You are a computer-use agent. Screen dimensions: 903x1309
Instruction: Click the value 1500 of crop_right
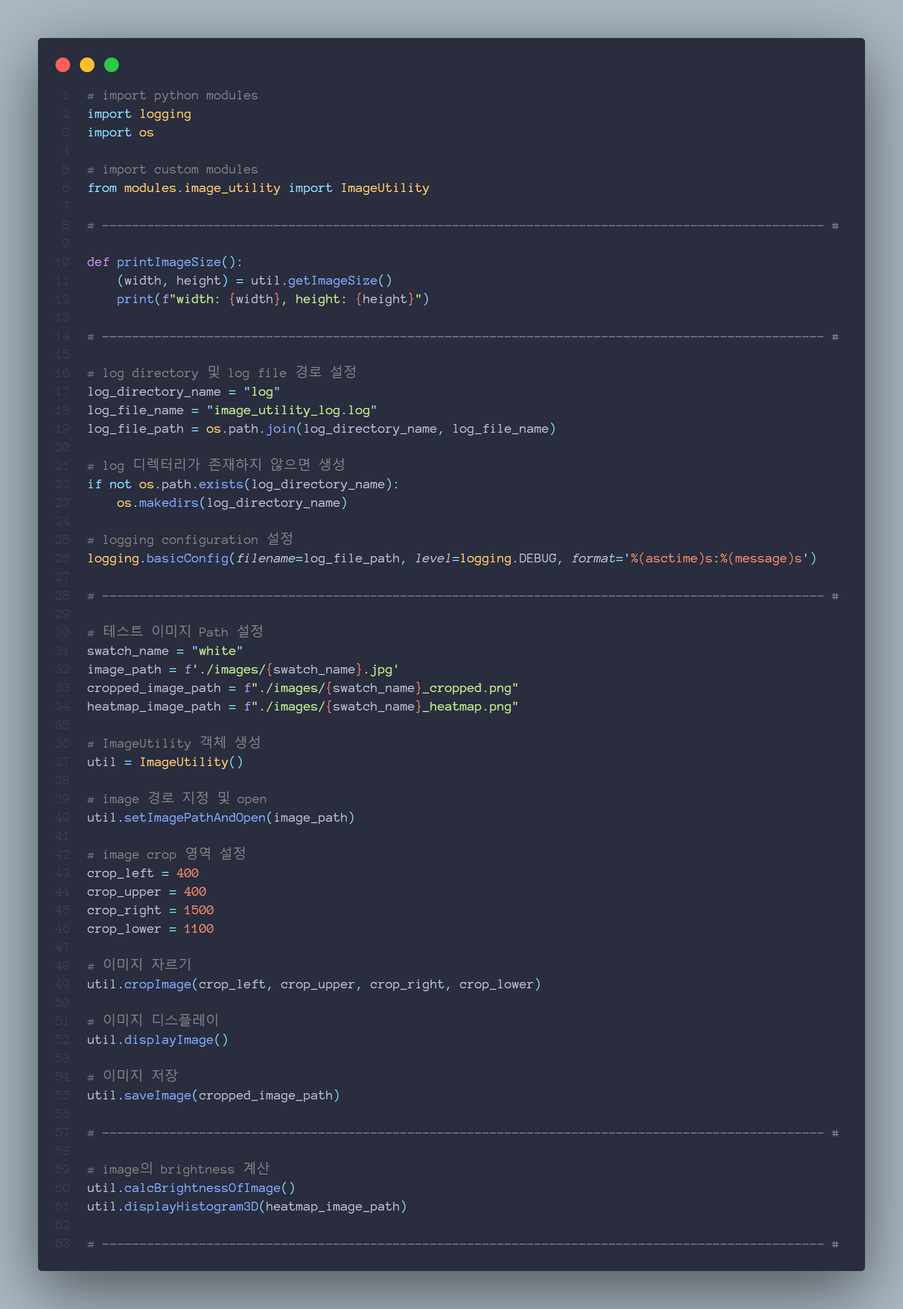[199, 910]
